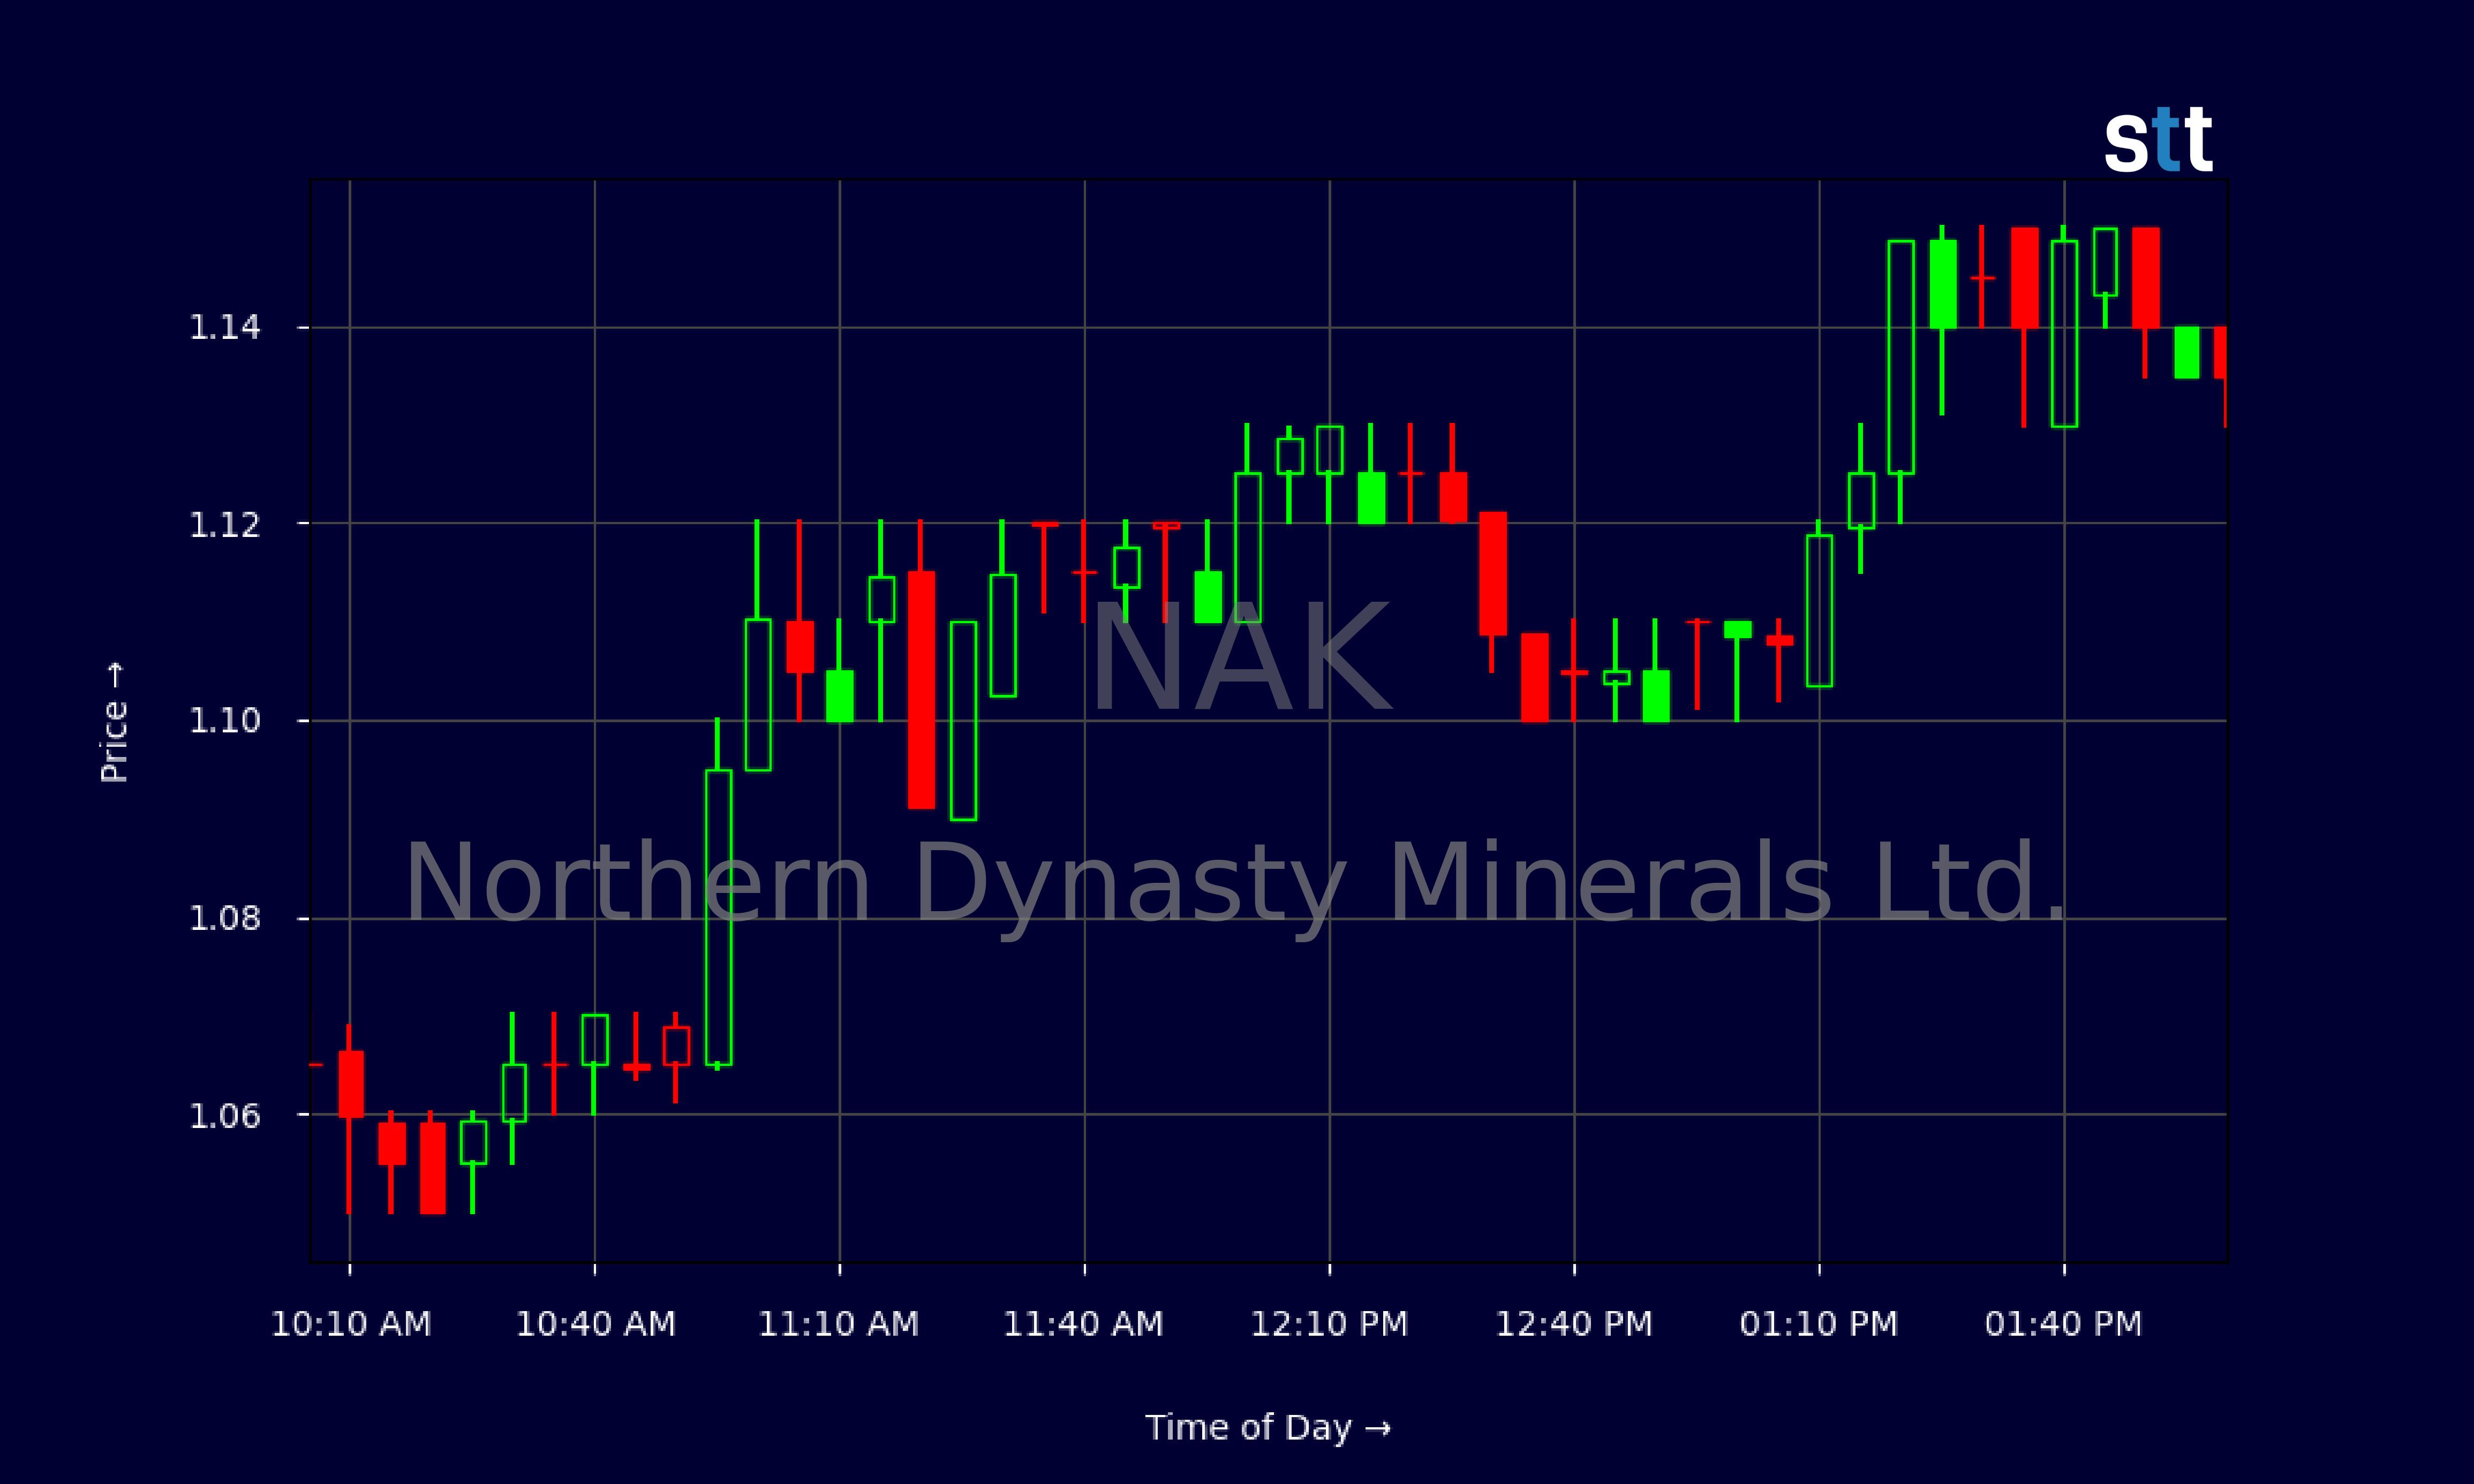Click the 01:10 PM time label
This screenshot has width=2474, height=1484.
1819,1324
